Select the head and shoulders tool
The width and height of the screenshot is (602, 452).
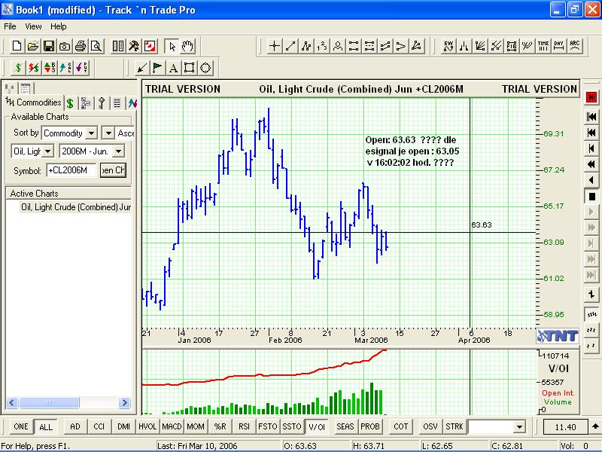338,47
